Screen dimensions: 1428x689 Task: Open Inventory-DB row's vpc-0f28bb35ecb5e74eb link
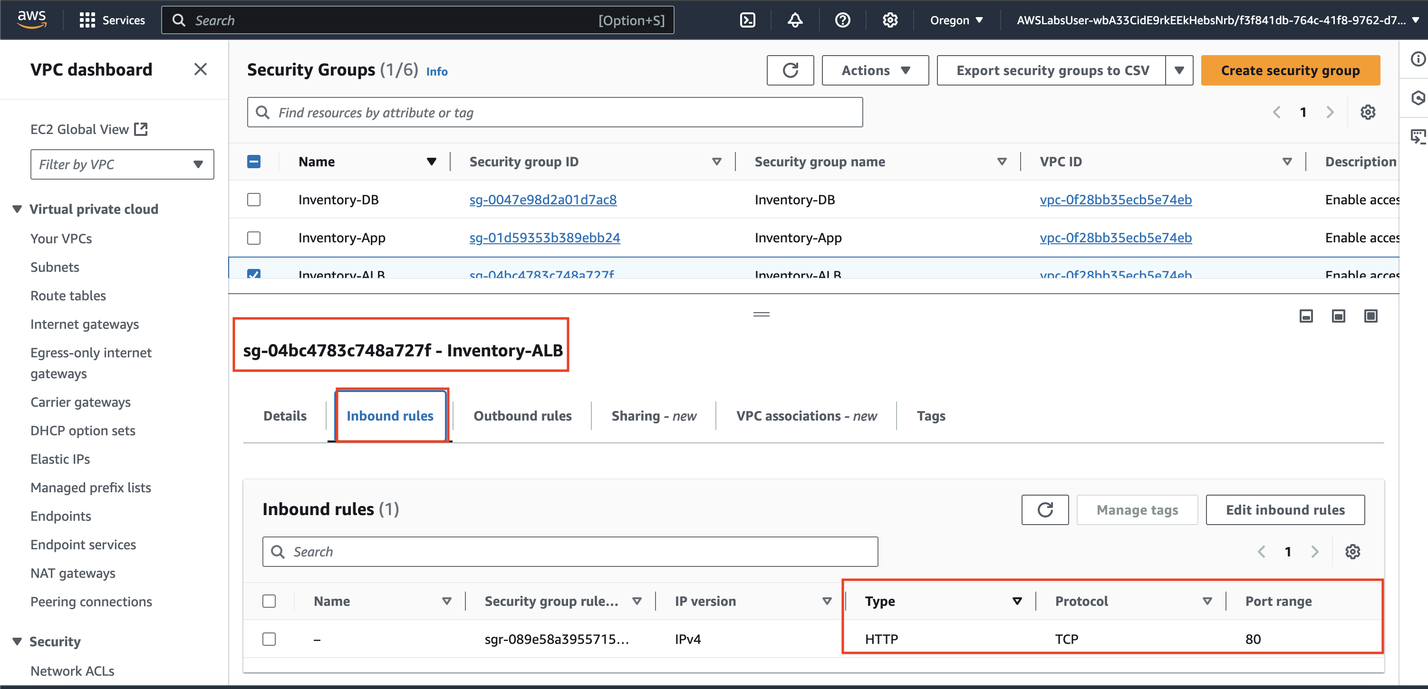click(x=1115, y=200)
